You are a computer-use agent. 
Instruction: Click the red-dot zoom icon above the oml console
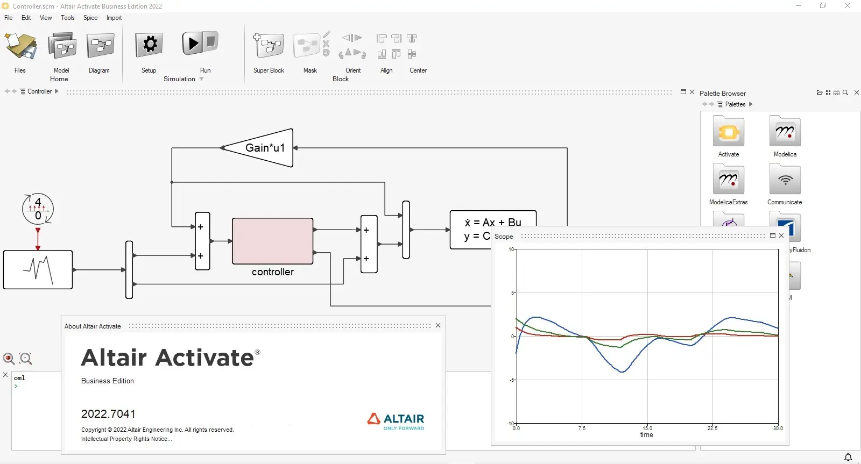tap(9, 359)
